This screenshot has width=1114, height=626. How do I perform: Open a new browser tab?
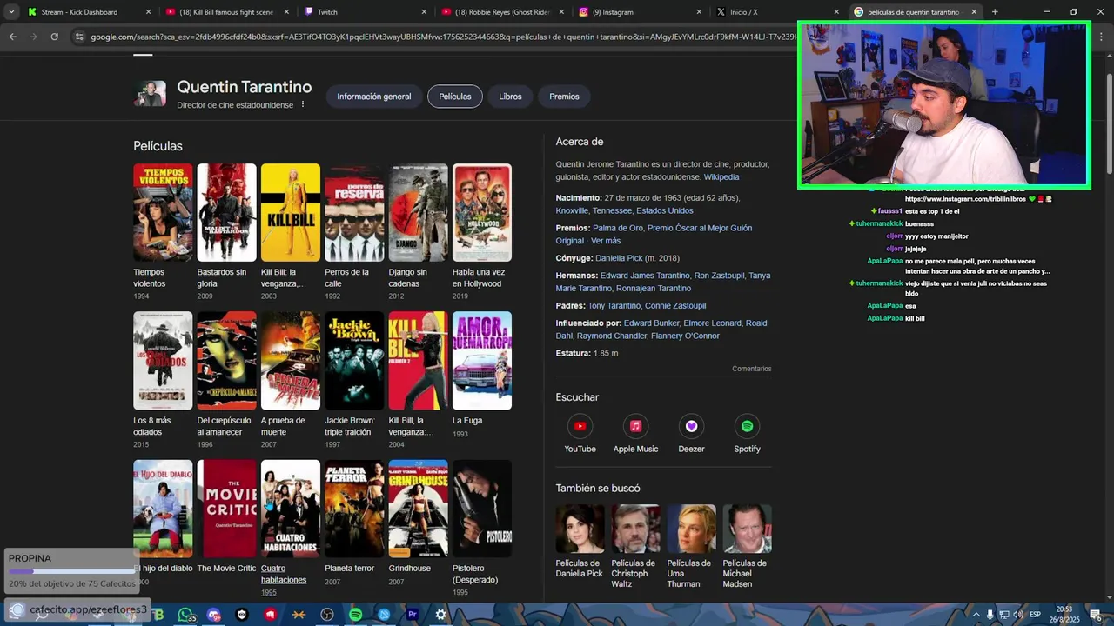995,12
